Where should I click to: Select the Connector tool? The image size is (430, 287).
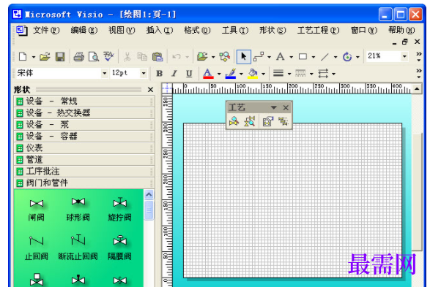pyautogui.click(x=259, y=56)
